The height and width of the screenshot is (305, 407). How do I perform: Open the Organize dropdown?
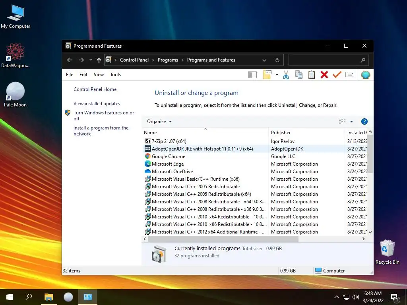pyautogui.click(x=159, y=122)
